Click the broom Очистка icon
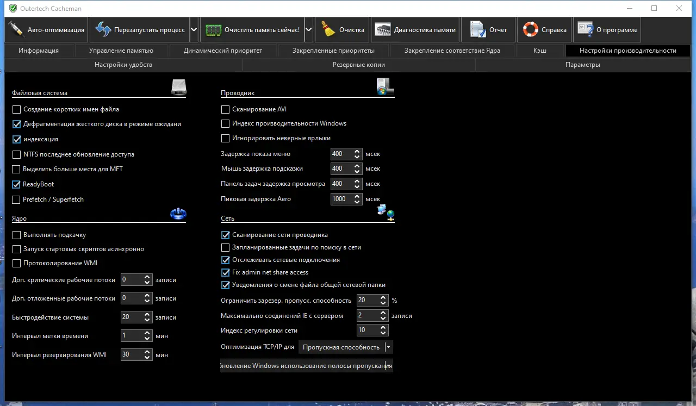The image size is (696, 406). (328, 29)
